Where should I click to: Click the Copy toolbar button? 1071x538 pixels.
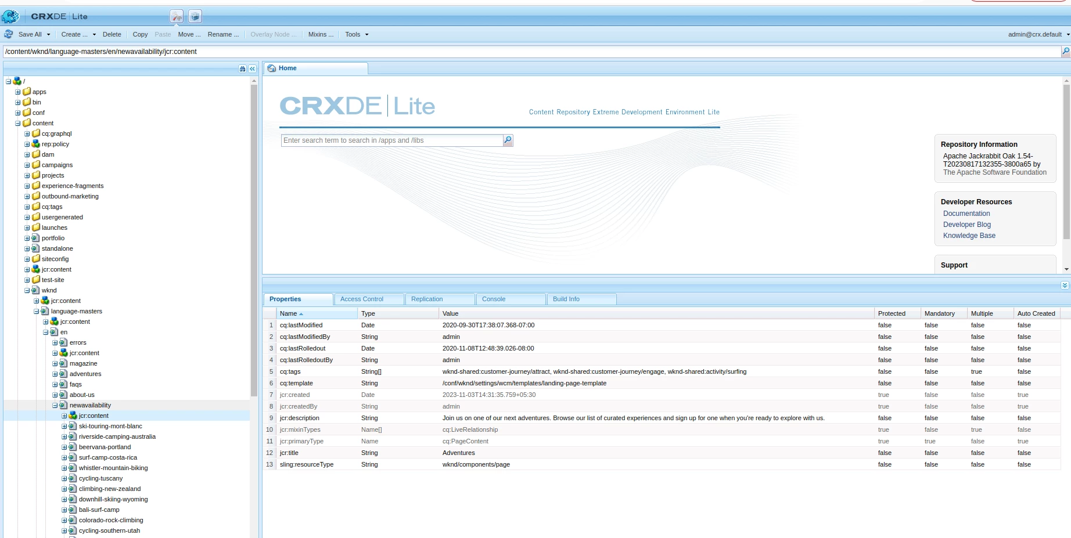click(x=140, y=34)
